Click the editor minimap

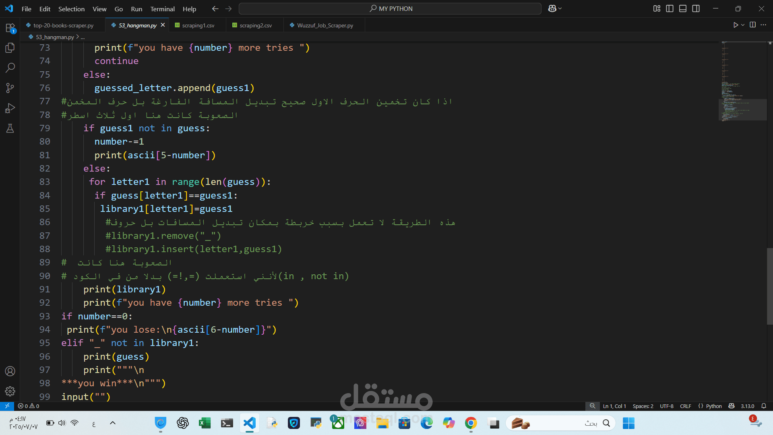pos(742,81)
